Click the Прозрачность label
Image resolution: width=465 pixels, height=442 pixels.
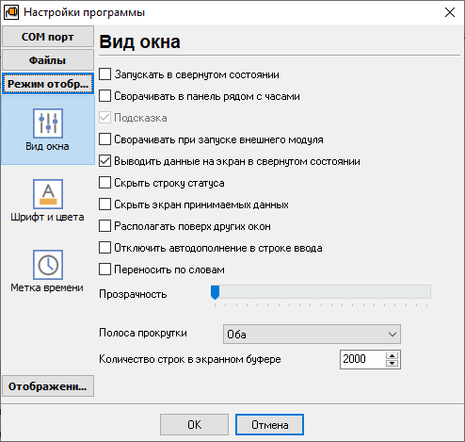coord(133,294)
